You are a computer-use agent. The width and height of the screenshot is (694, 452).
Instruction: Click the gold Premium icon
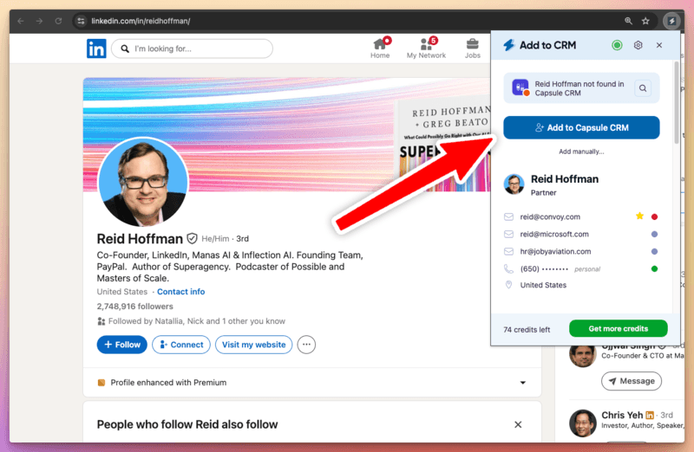click(101, 383)
